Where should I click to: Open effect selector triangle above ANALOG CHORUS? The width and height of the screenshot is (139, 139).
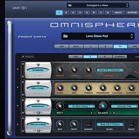point(38,119)
